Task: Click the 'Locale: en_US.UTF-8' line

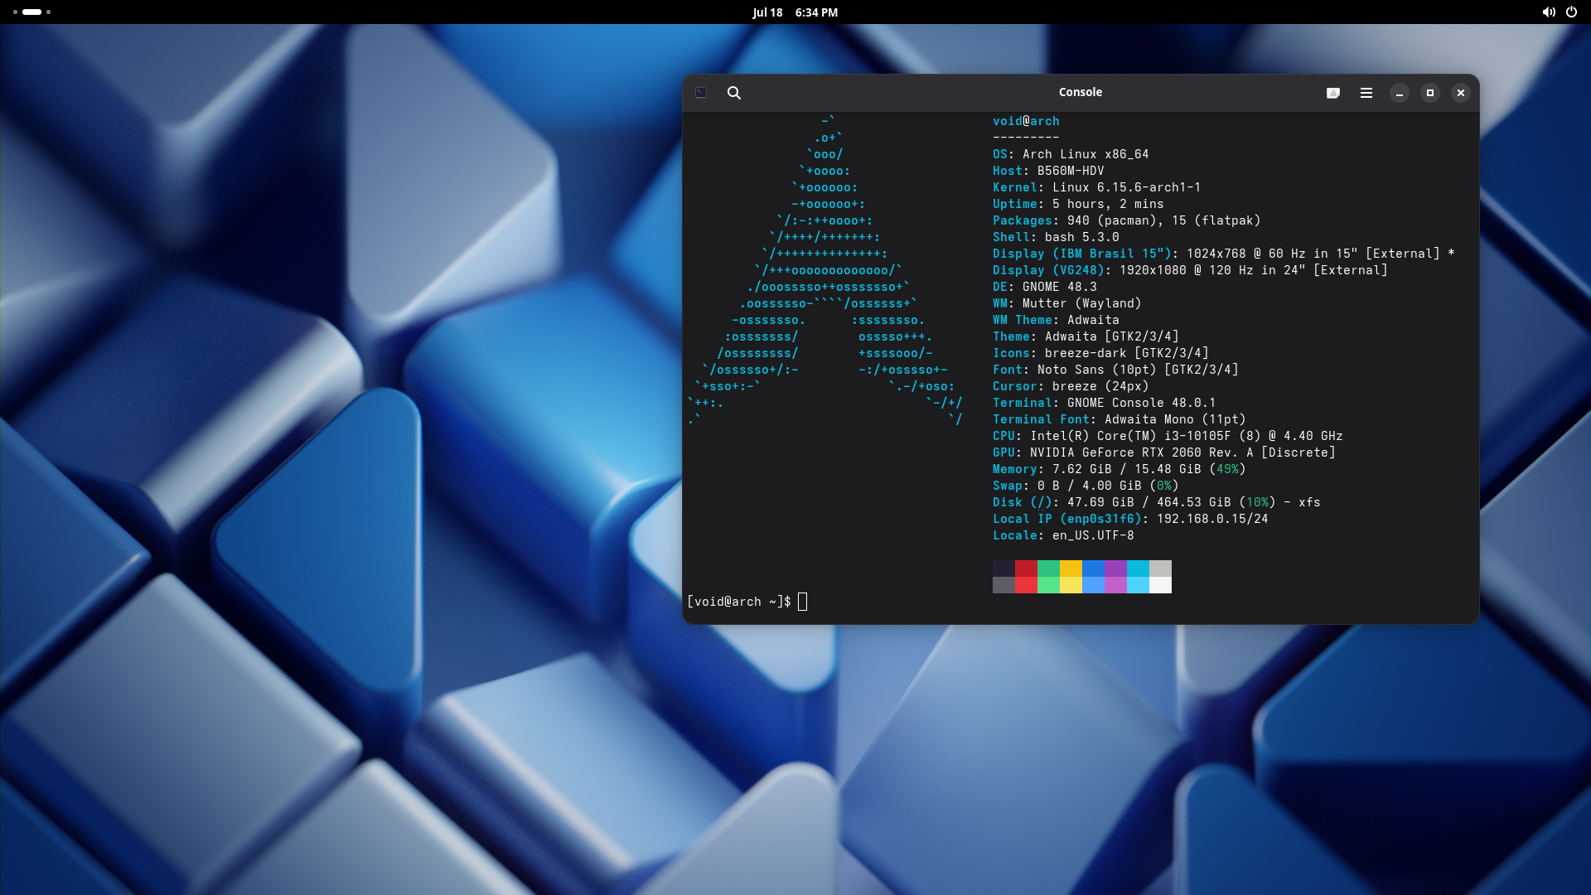Action: tap(1063, 535)
